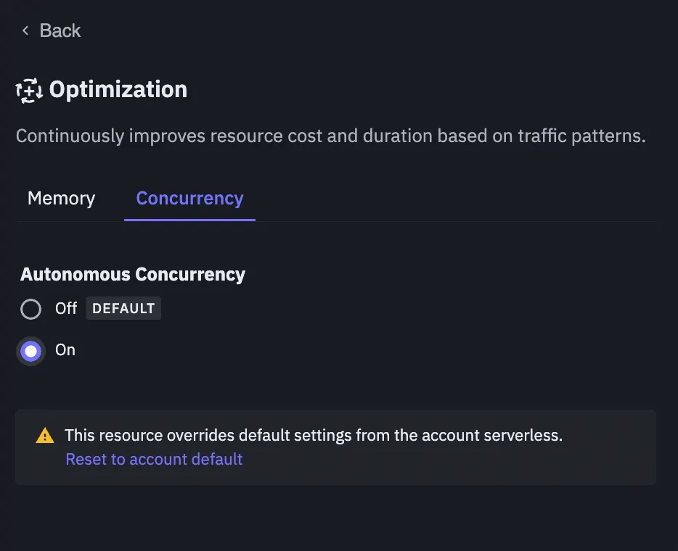Select the On radio button
Image resolution: width=678 pixels, height=551 pixels.
[x=30, y=352]
